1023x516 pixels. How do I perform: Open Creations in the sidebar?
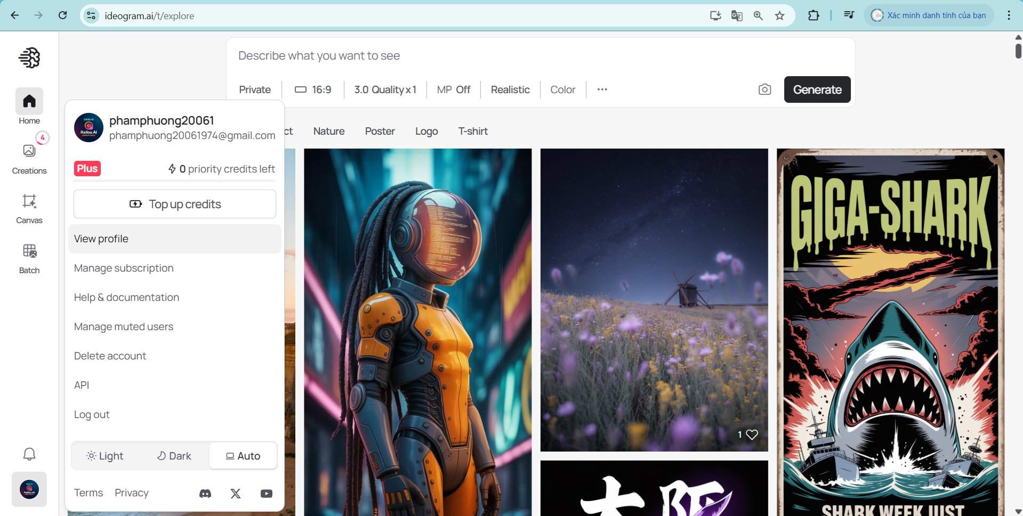point(29,159)
